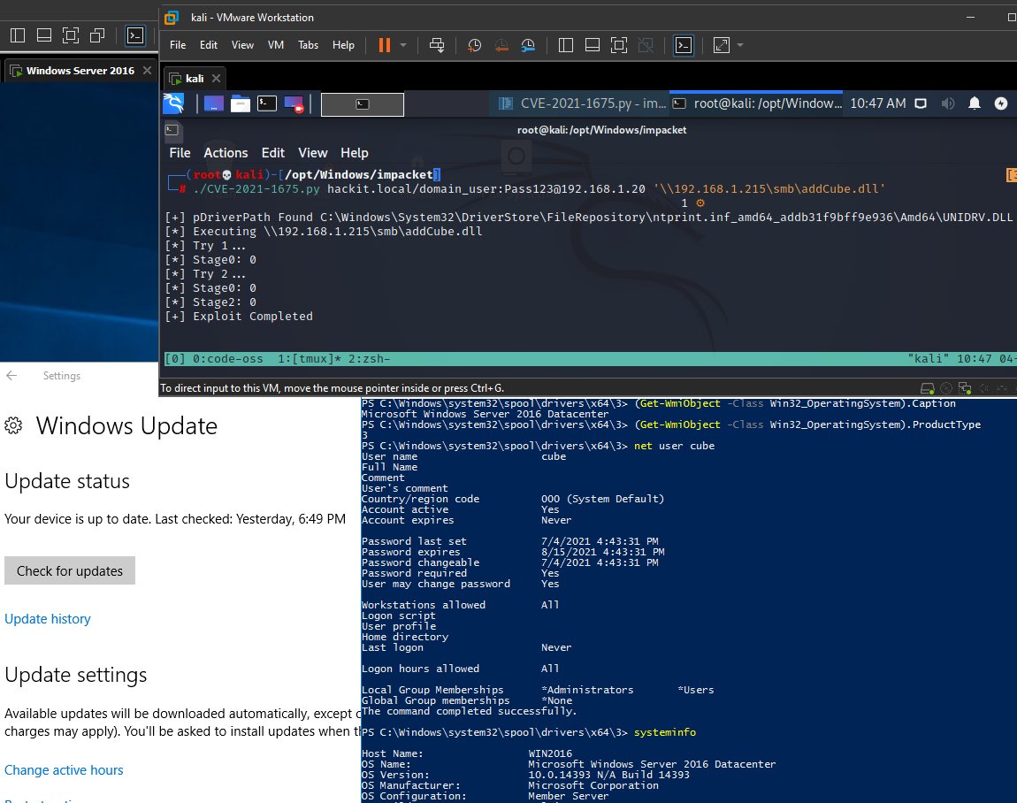Open the View menu in Kali terminal

313,153
